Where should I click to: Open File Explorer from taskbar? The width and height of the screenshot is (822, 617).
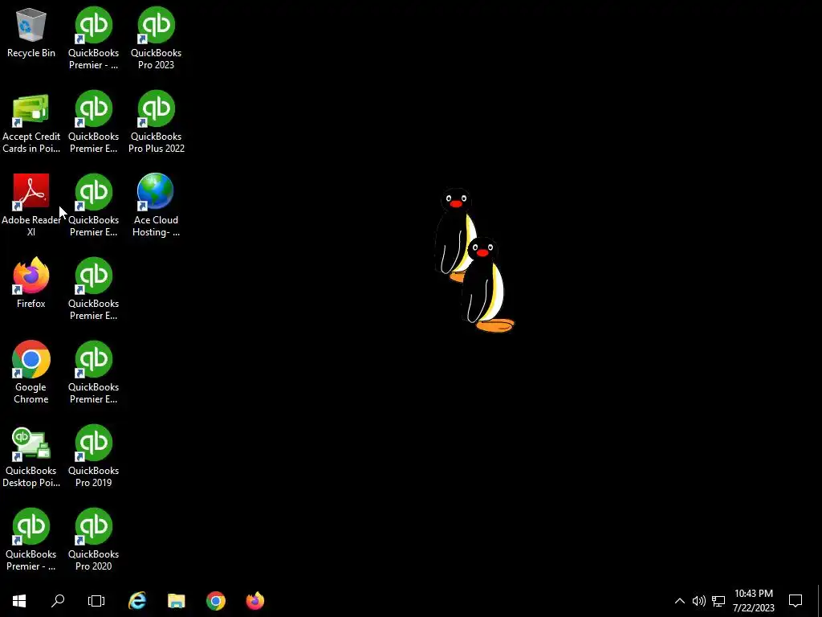[177, 601]
